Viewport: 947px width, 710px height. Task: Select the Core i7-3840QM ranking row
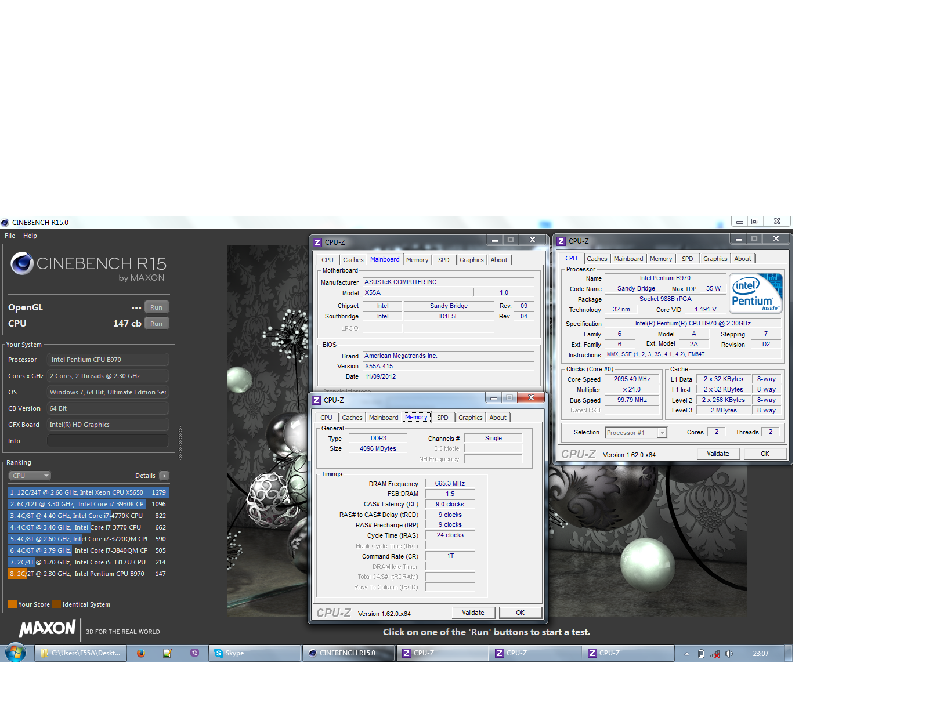[88, 550]
